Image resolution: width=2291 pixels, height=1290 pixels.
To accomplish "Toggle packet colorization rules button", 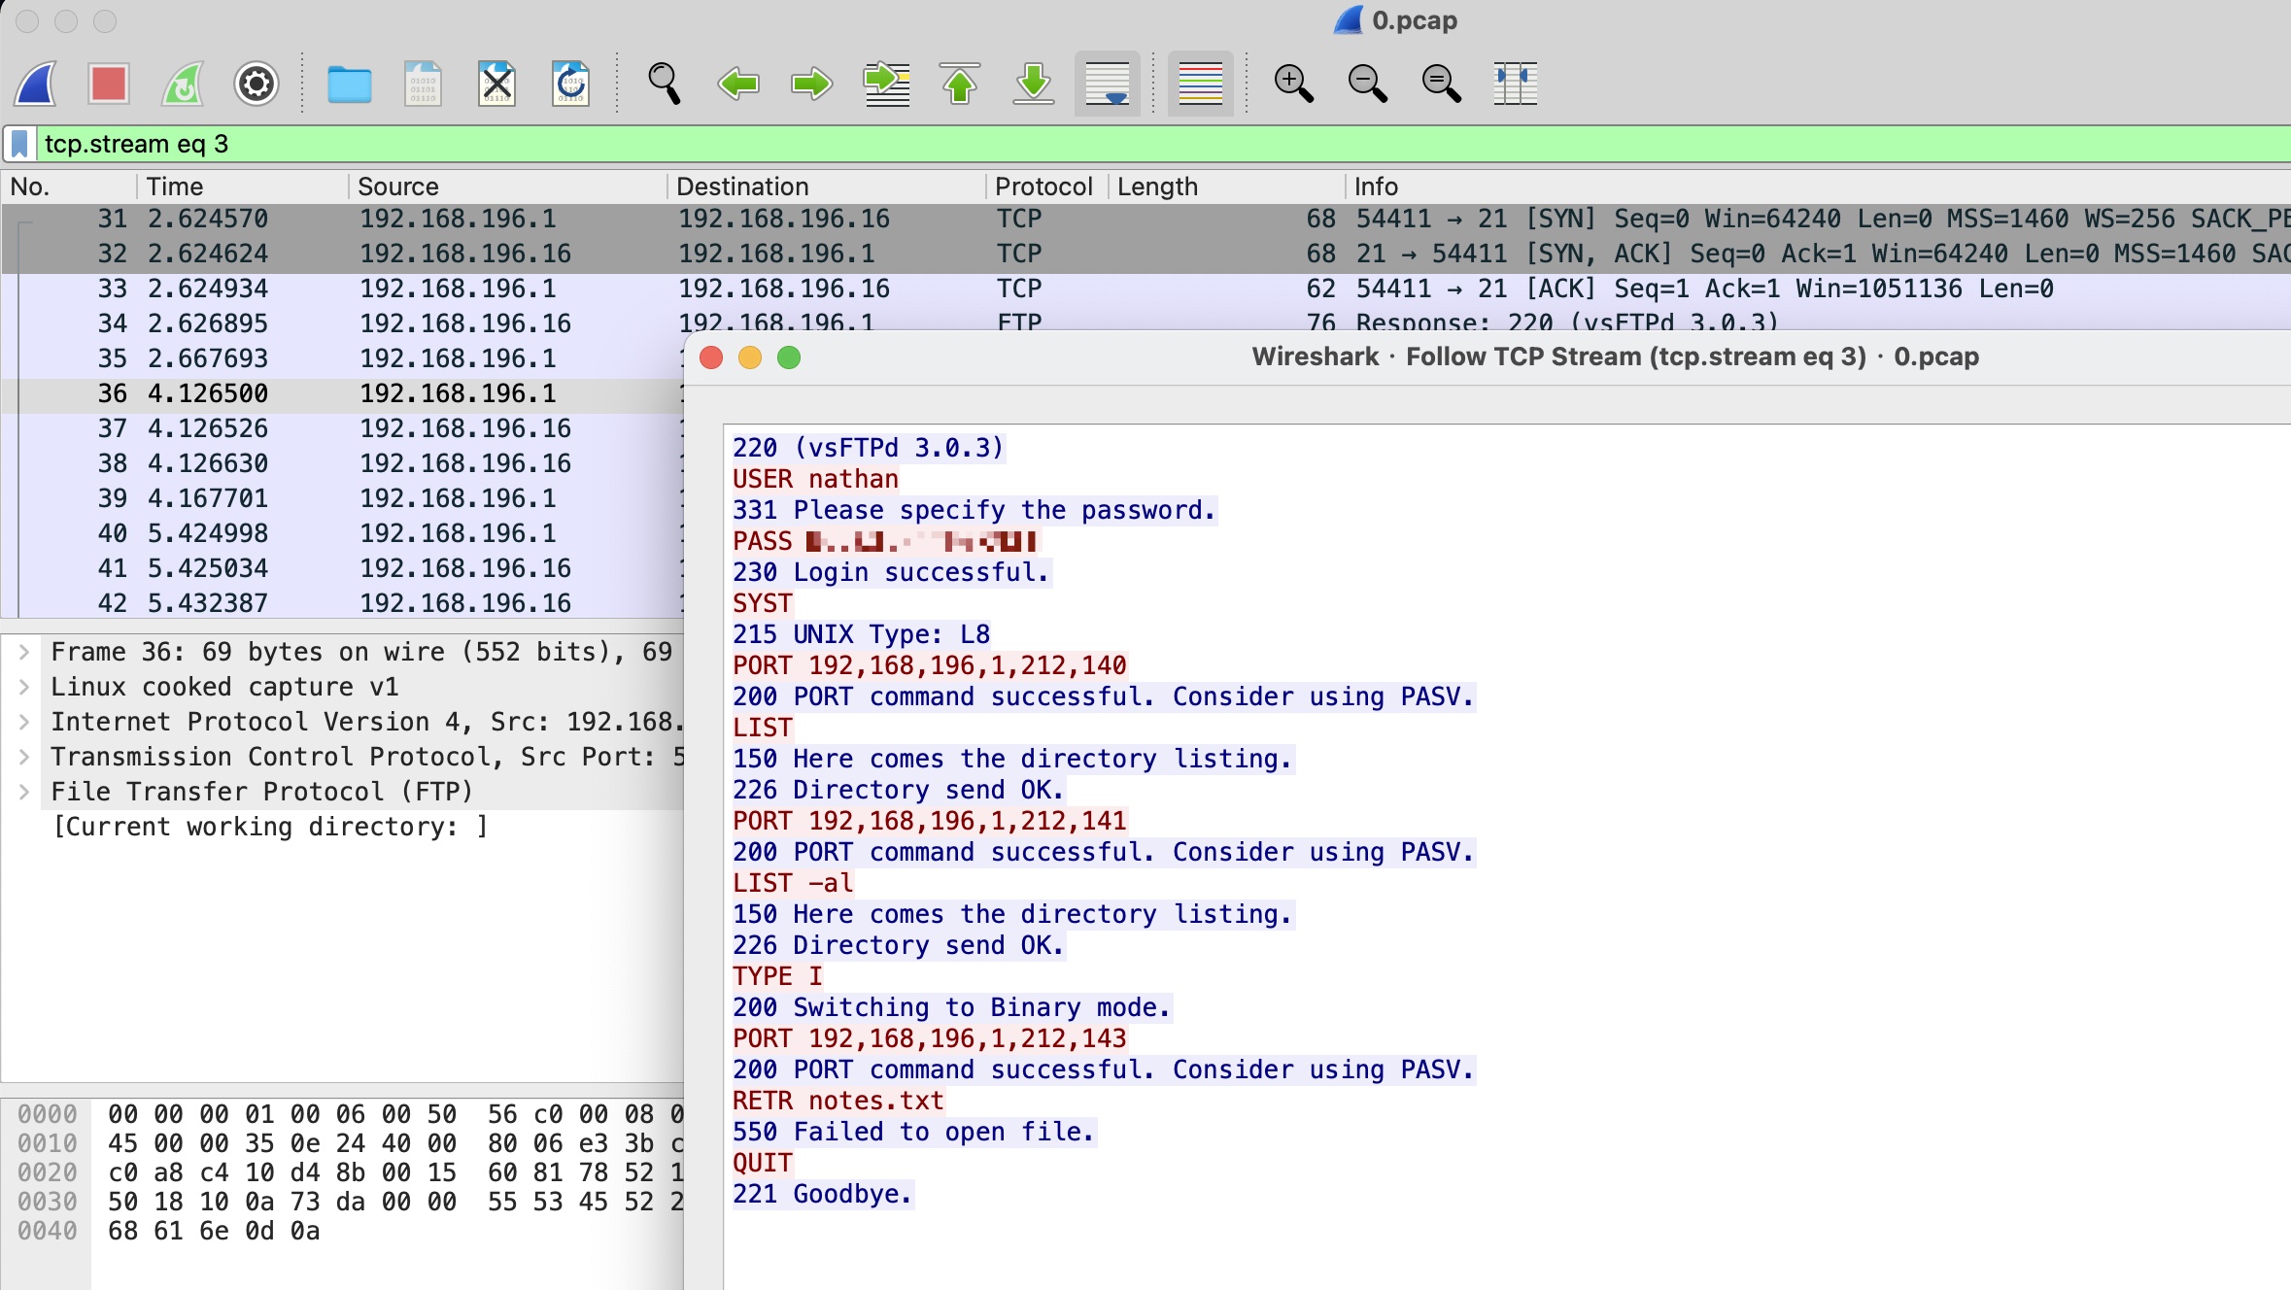I will pos(1200,84).
